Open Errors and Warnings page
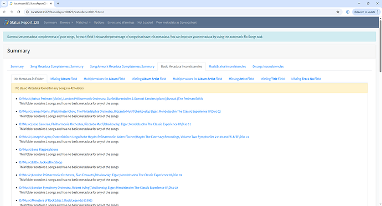The height and width of the screenshot is (206, 382). pyautogui.click(x=121, y=22)
